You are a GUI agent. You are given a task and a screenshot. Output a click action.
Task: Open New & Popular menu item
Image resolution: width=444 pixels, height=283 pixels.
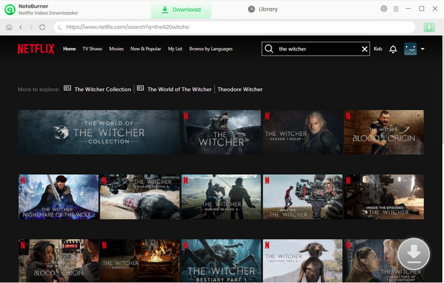click(145, 49)
